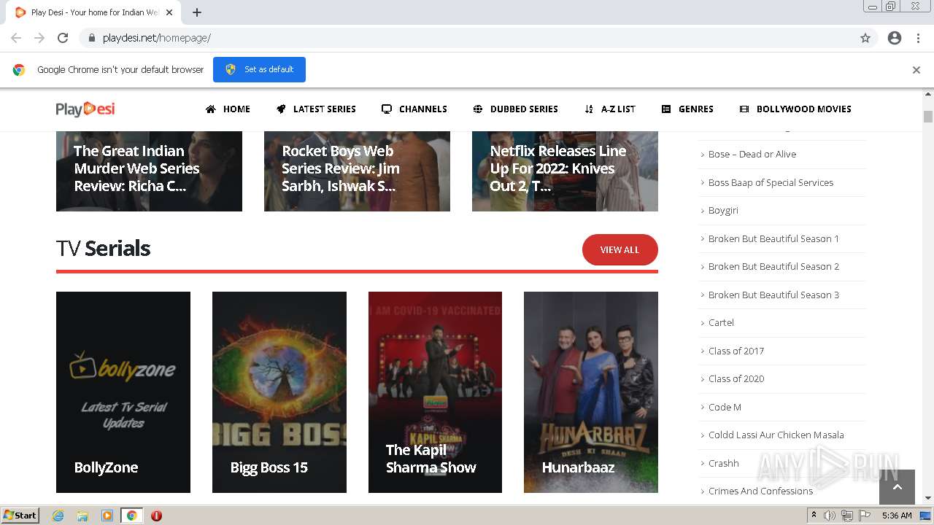
Task: Close the Play Desi browser tab
Action: coord(169,12)
